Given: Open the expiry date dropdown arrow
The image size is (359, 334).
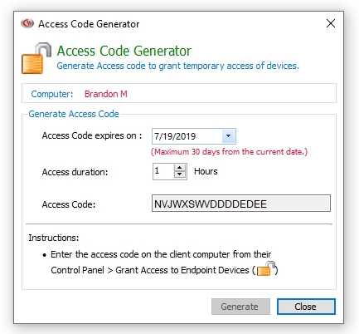Looking at the screenshot, I should [x=228, y=136].
